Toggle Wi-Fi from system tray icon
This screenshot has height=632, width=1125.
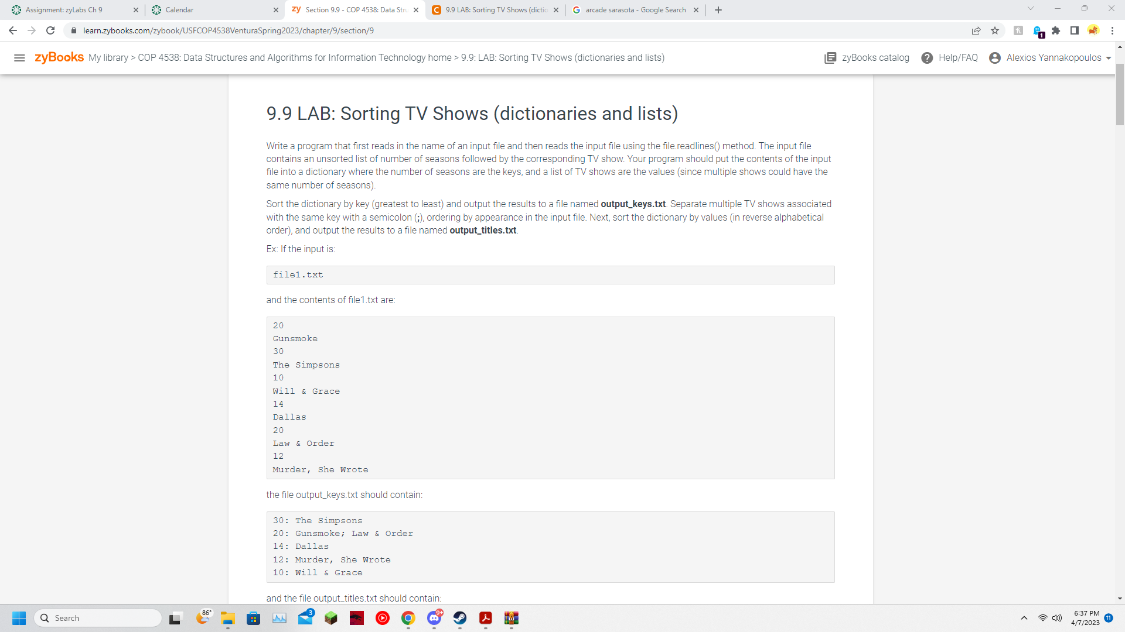(1043, 617)
